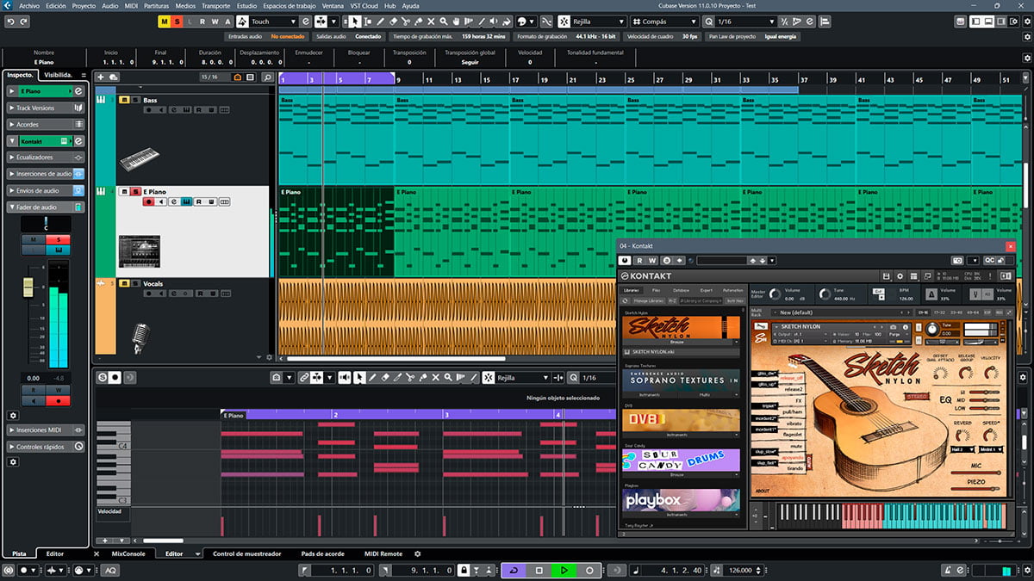Open the Kontakt settings gear
1034x581 pixels.
(900, 275)
